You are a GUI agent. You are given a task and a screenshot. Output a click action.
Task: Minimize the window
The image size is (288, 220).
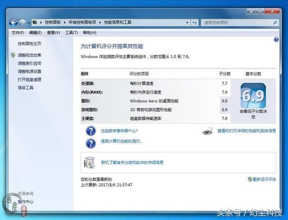(x=251, y=11)
